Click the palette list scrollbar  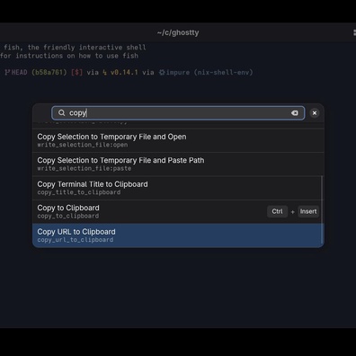[322, 209]
